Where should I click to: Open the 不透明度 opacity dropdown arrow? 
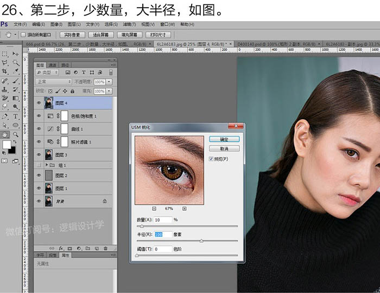click(x=109, y=82)
